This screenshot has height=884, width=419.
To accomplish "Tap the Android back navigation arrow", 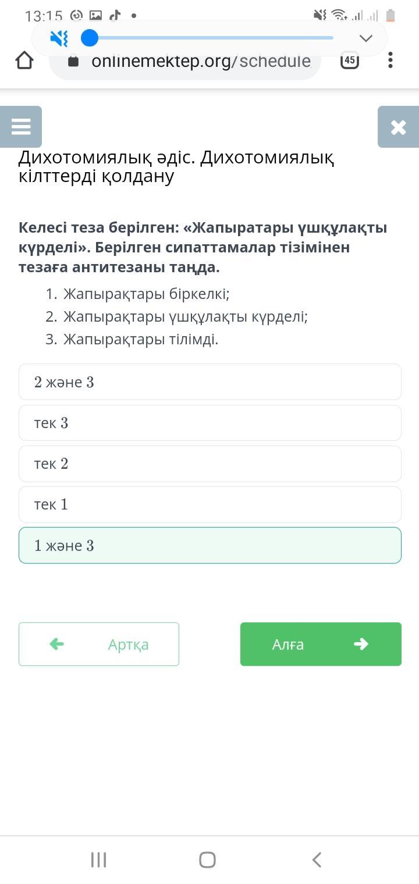I will point(317,860).
